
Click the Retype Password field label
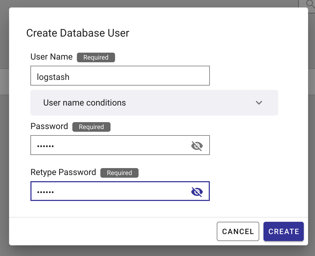(63, 172)
